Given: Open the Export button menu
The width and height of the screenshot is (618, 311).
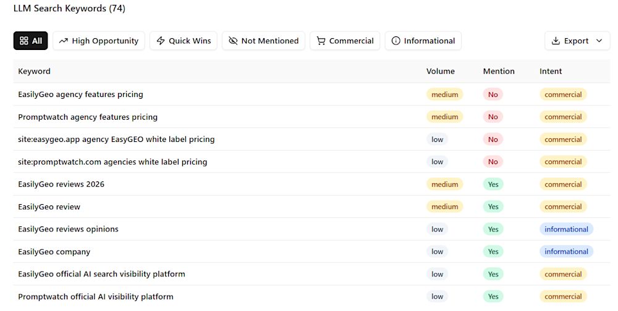Looking at the screenshot, I should [x=577, y=41].
